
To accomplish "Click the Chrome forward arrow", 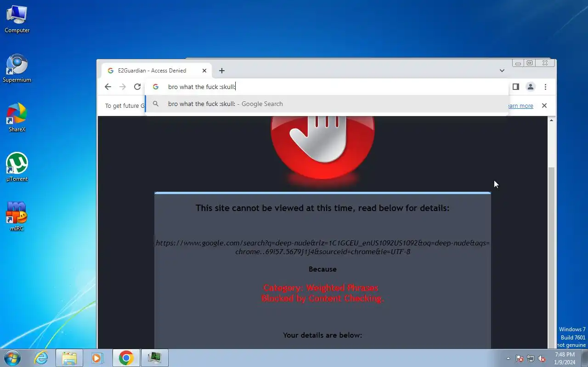I will 123,87.
